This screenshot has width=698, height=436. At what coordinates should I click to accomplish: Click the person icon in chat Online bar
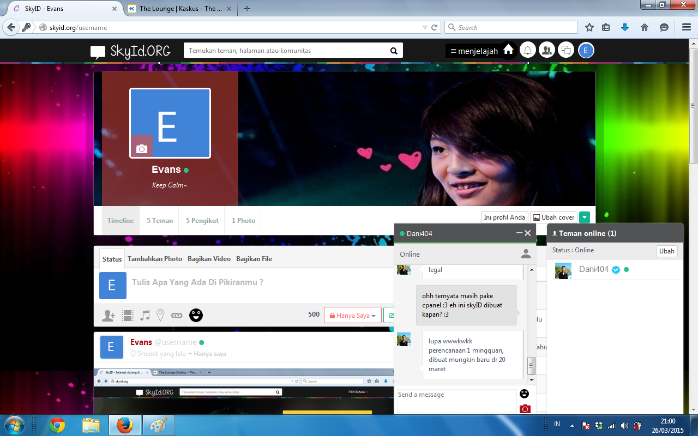click(x=526, y=254)
